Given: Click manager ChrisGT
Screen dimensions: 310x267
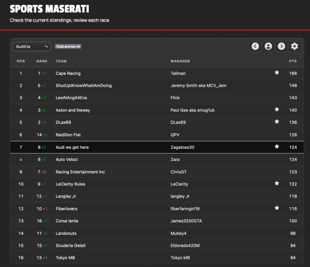Looking at the screenshot, I should 179,172.
